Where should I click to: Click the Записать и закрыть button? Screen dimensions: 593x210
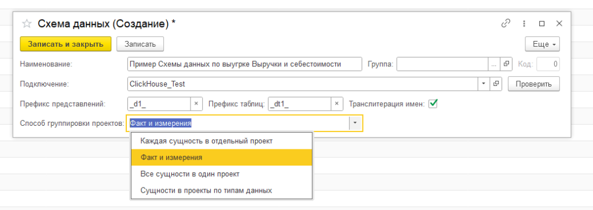pos(66,44)
